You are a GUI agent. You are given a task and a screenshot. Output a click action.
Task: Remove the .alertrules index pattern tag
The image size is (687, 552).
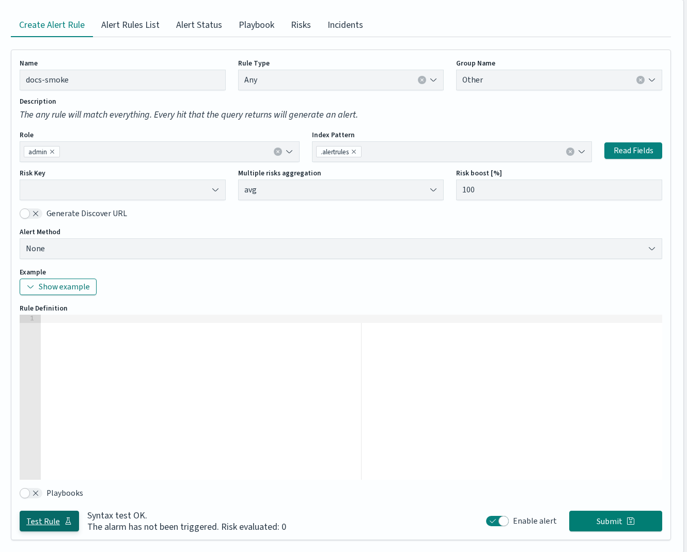tap(354, 152)
